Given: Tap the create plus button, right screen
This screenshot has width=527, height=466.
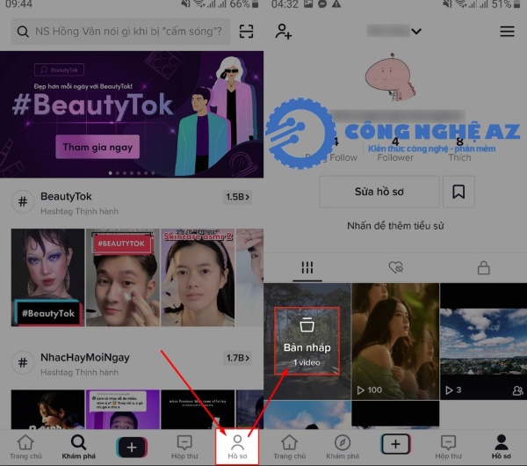Looking at the screenshot, I should 395,444.
